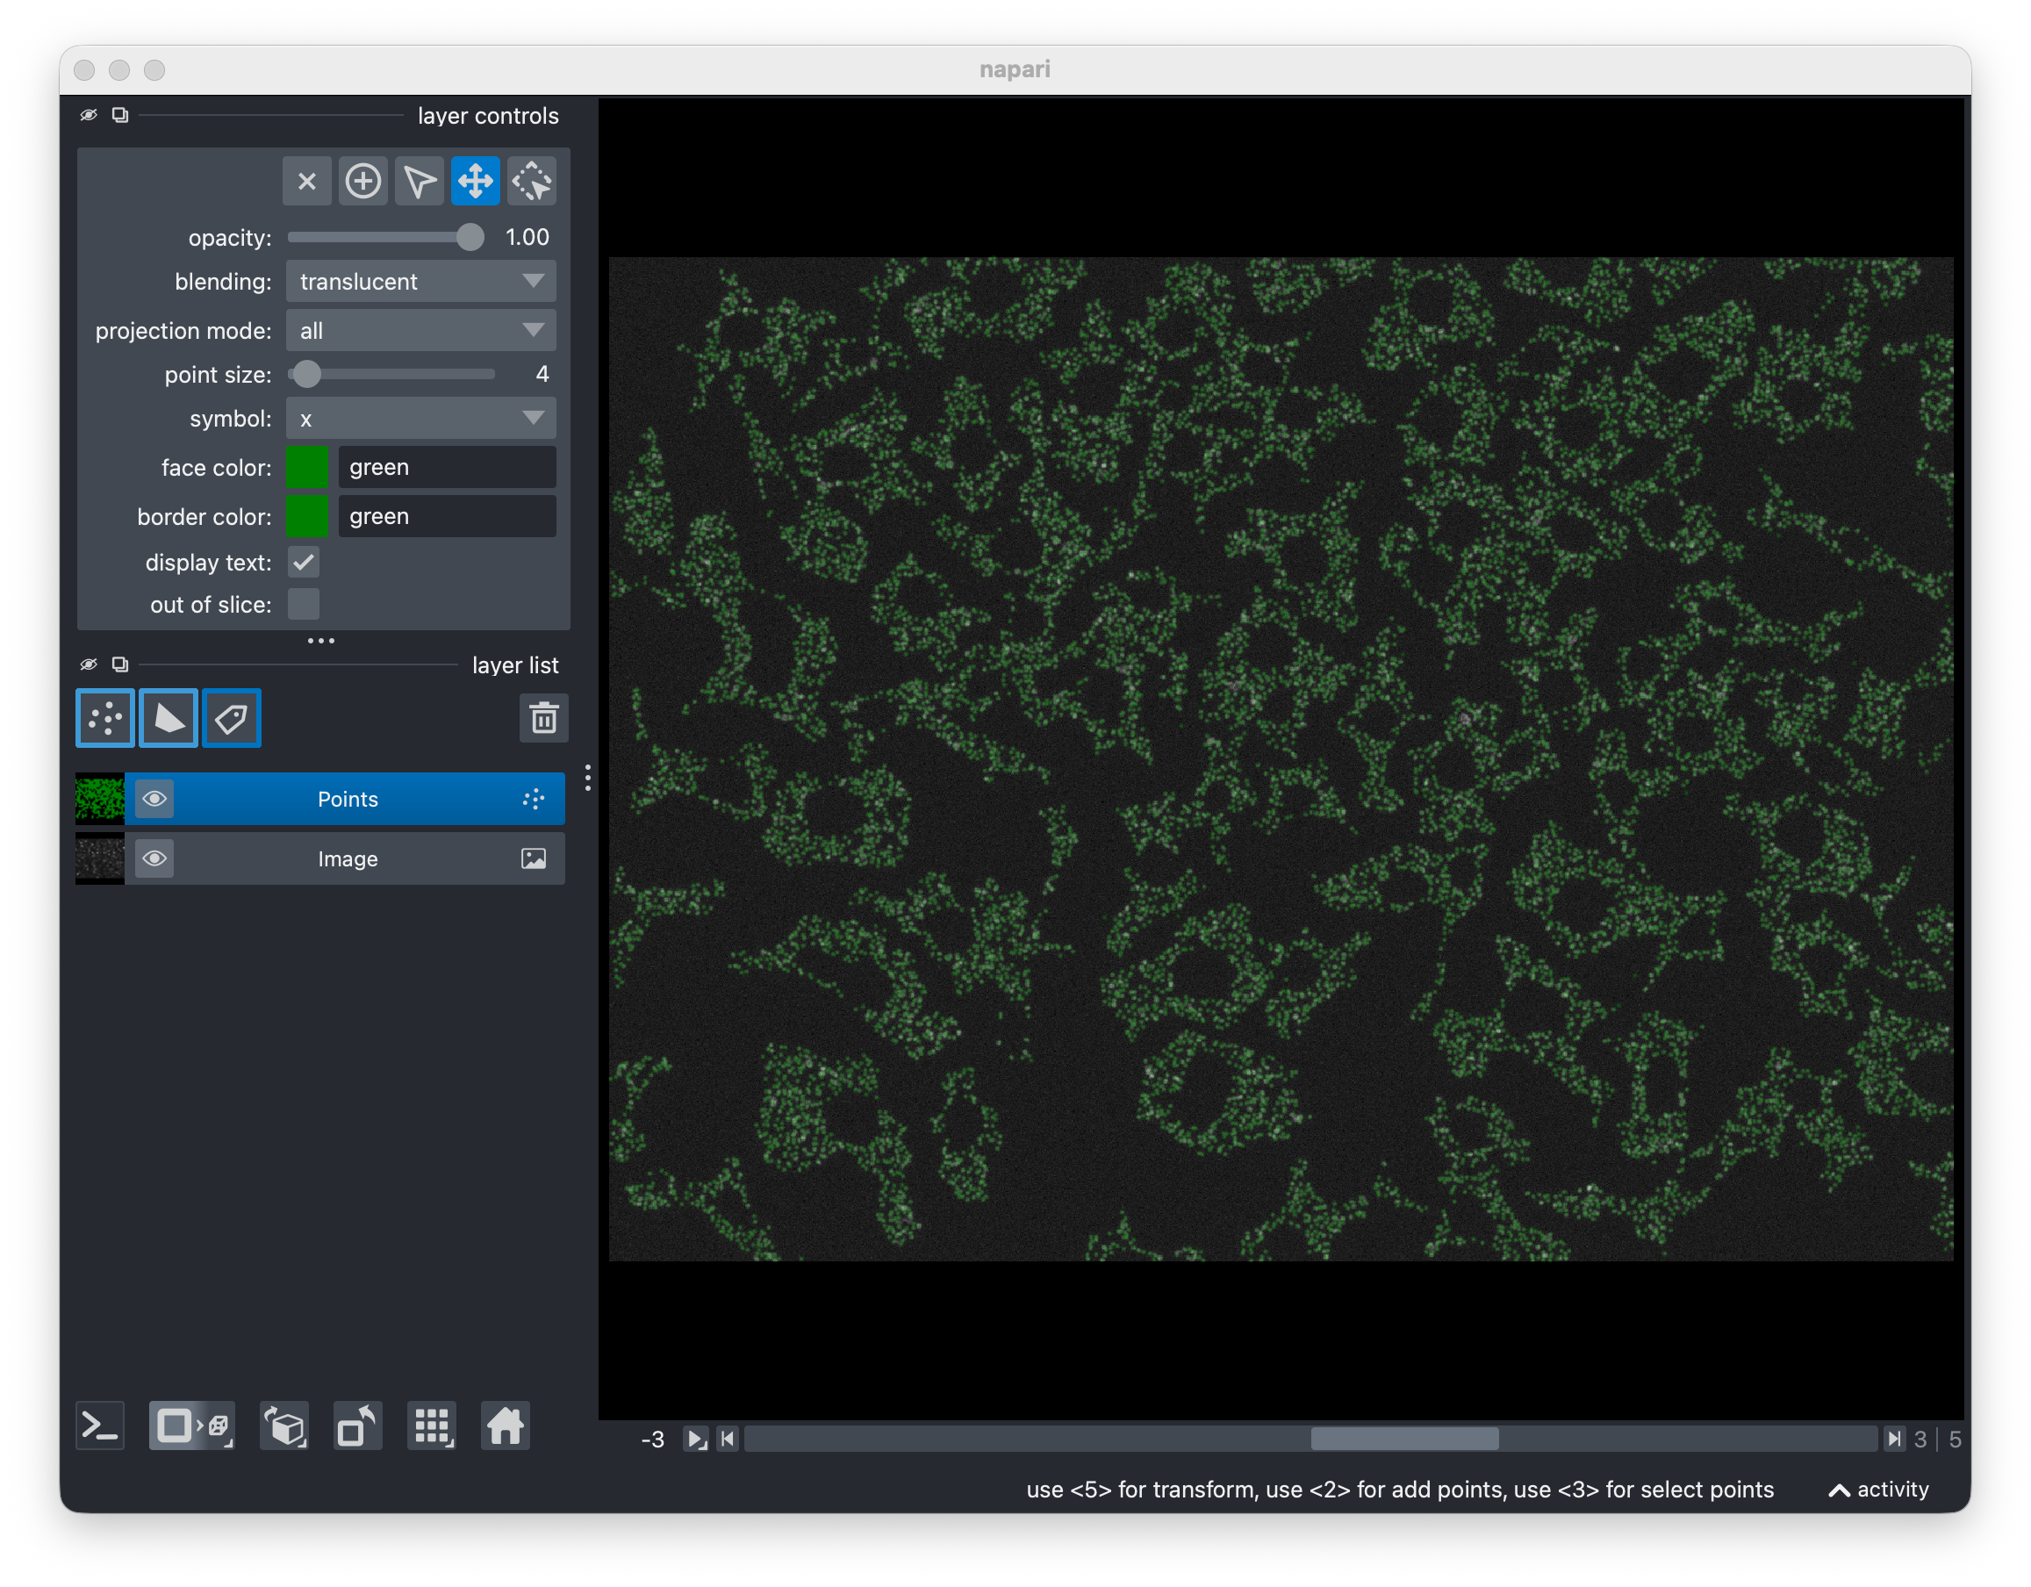Toggle 2D/3D view mode
This screenshot has width=2031, height=1587.
tap(192, 1425)
